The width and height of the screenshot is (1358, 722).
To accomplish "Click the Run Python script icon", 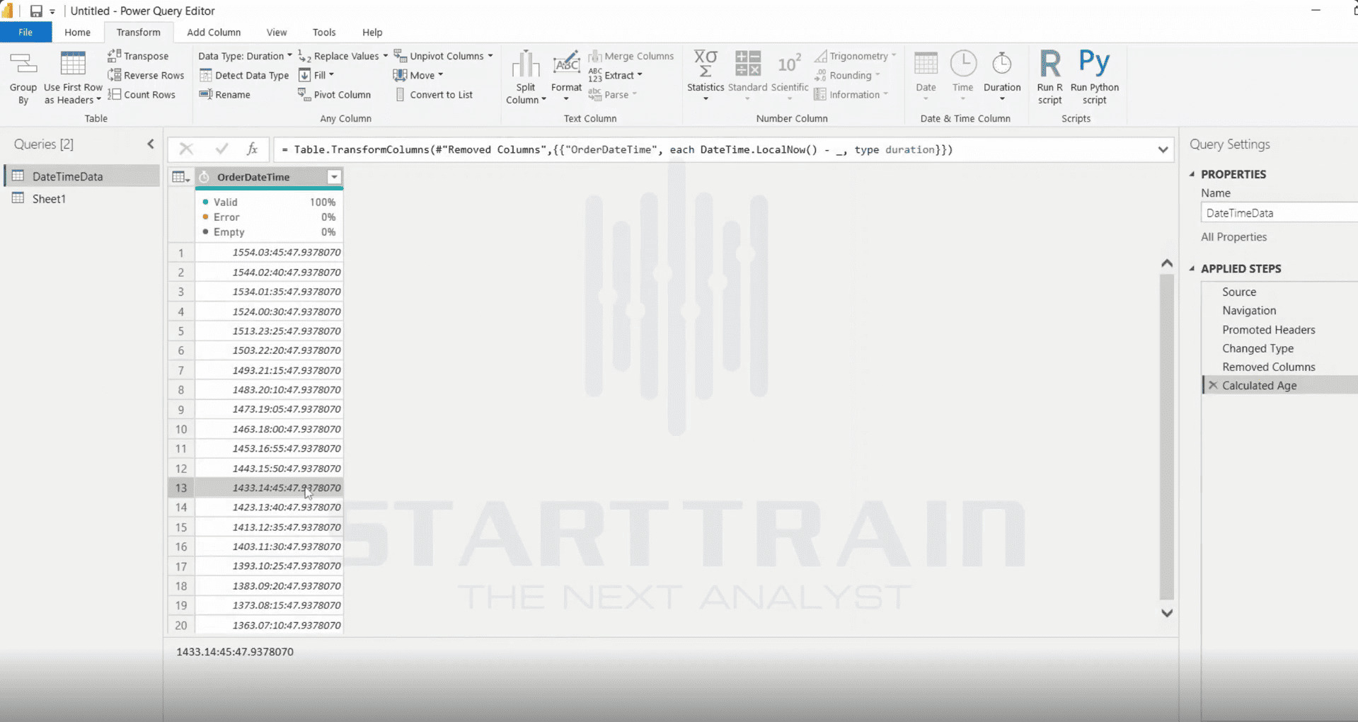I will (x=1094, y=62).
